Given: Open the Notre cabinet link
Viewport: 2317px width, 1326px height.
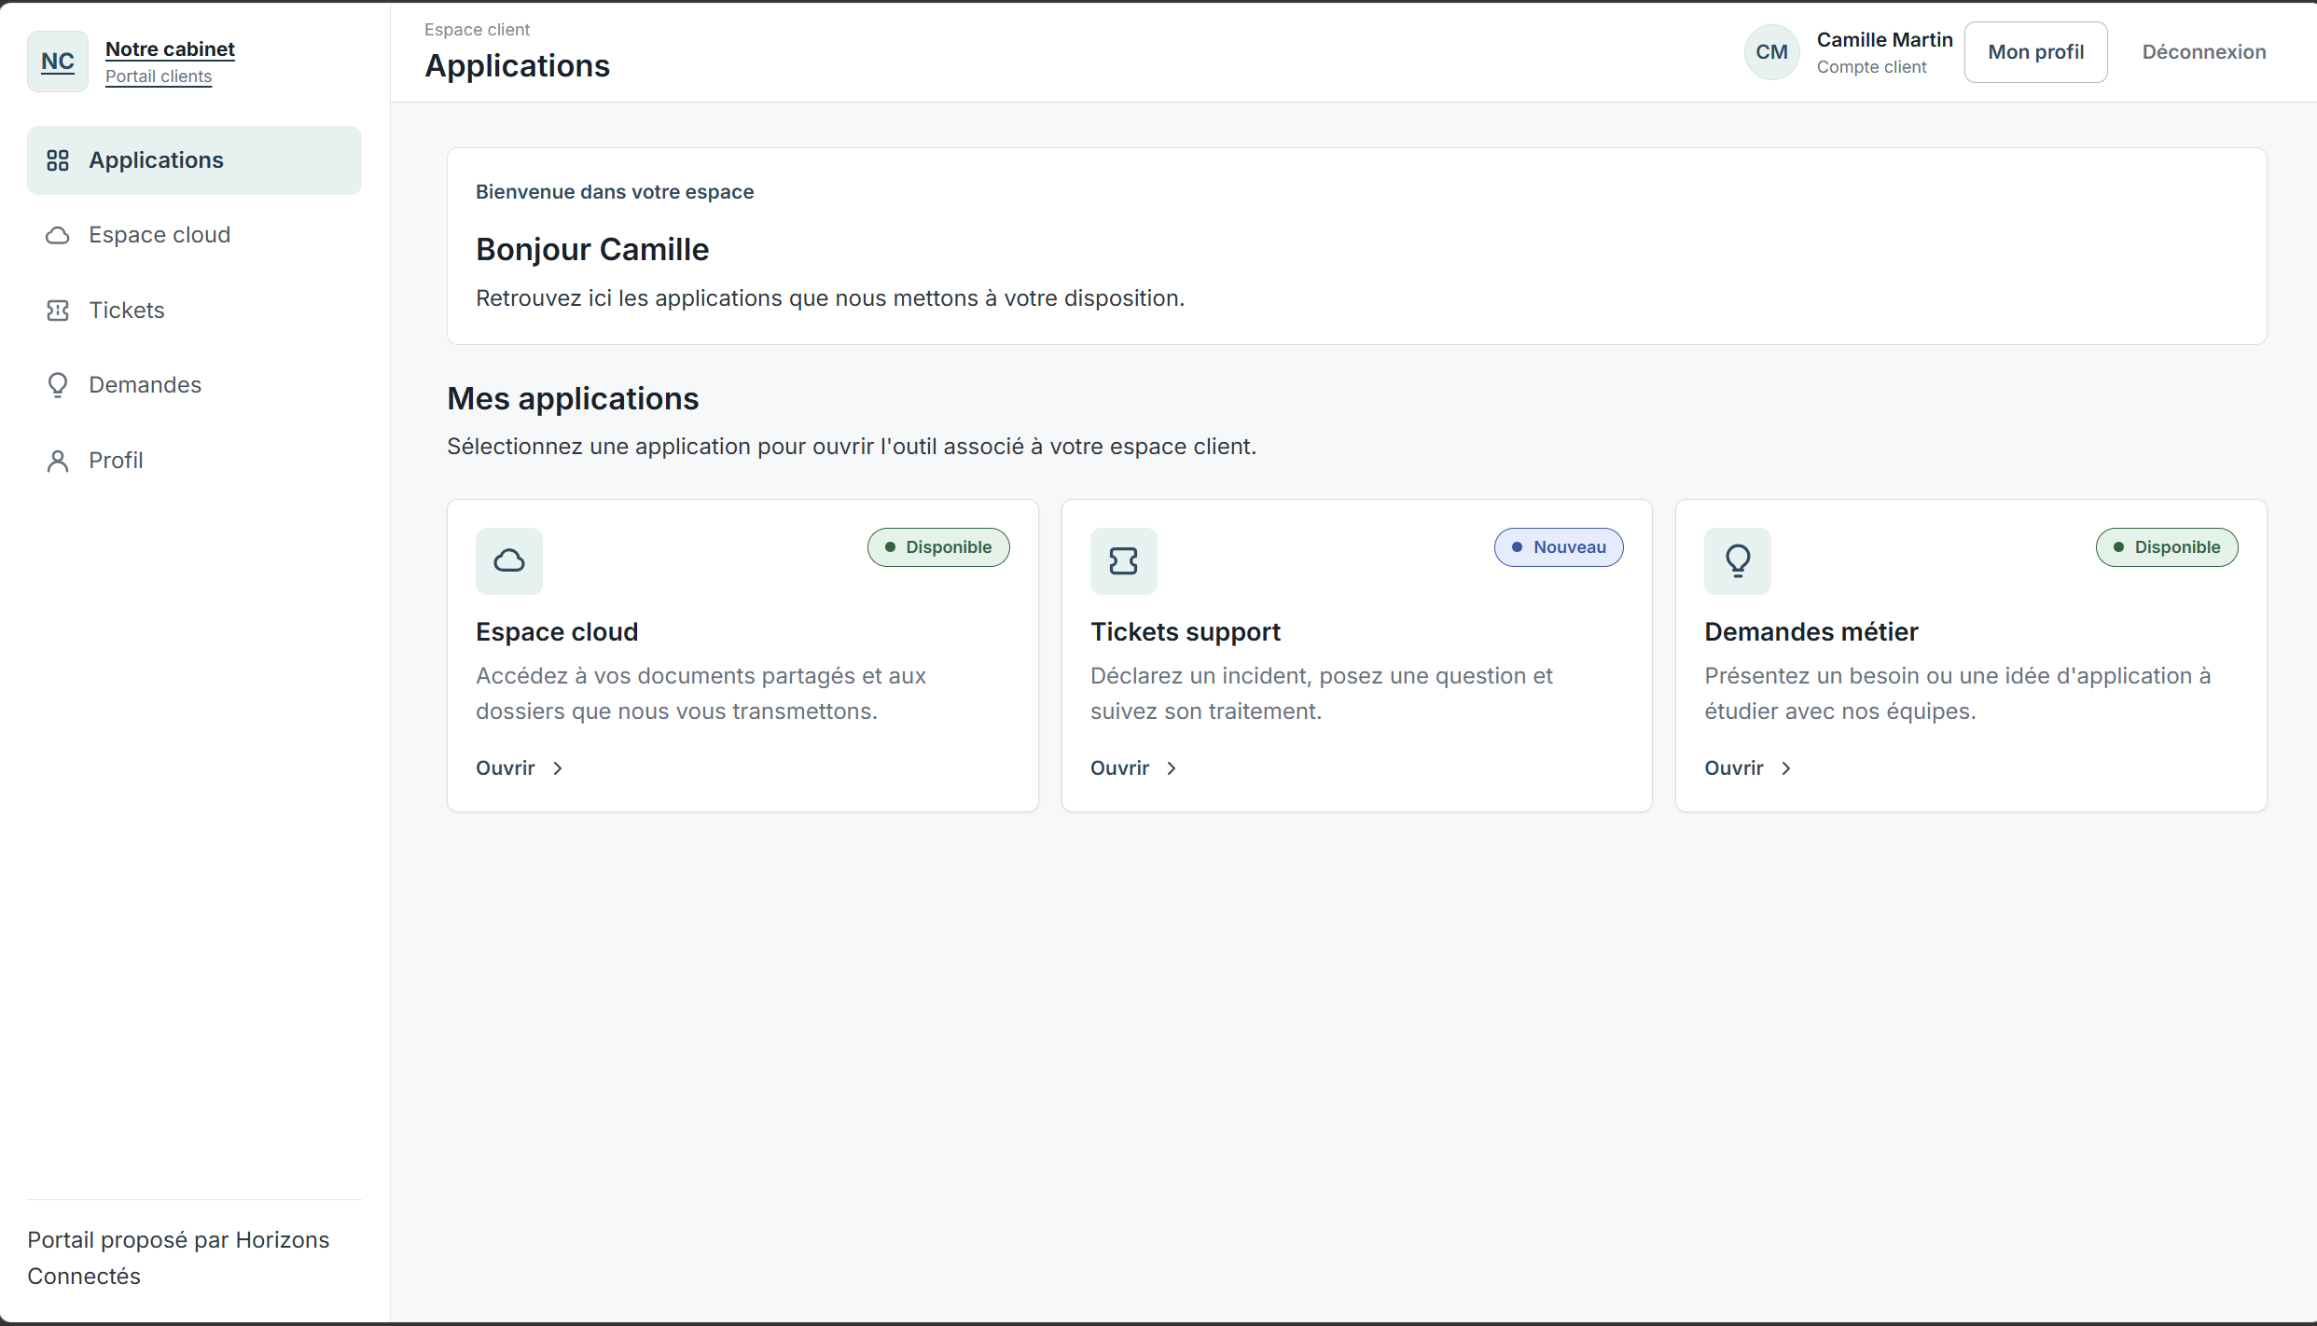Looking at the screenshot, I should [x=170, y=48].
